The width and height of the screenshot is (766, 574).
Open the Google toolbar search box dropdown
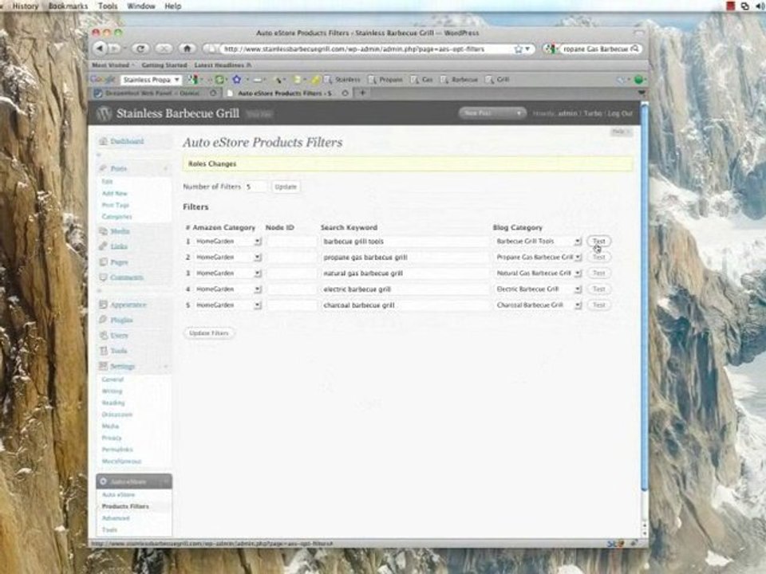click(x=177, y=80)
